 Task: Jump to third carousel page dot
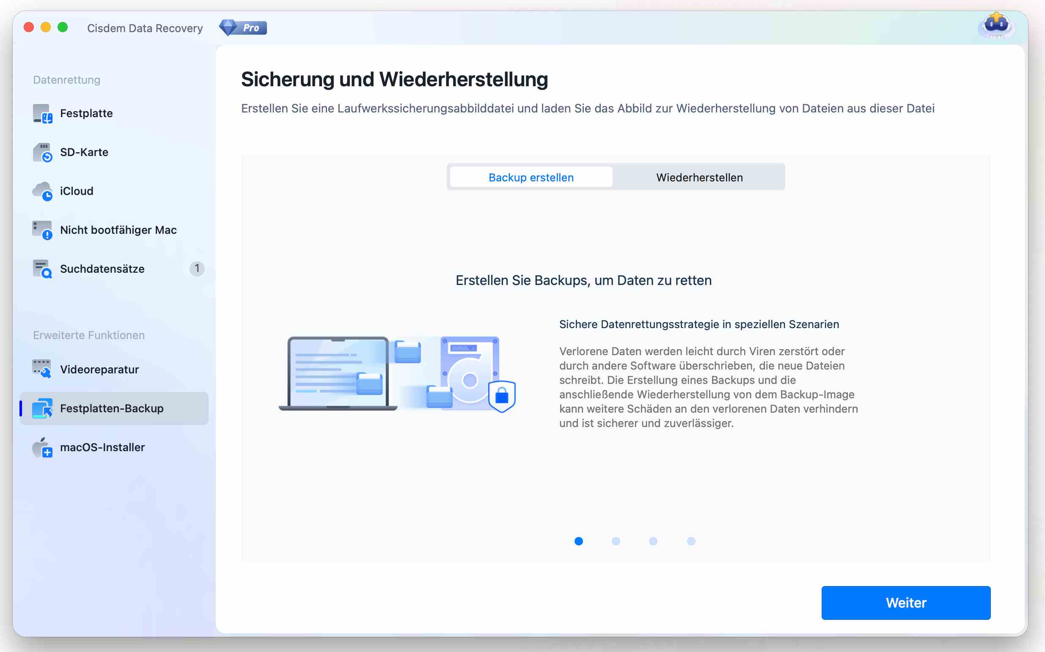tap(653, 541)
